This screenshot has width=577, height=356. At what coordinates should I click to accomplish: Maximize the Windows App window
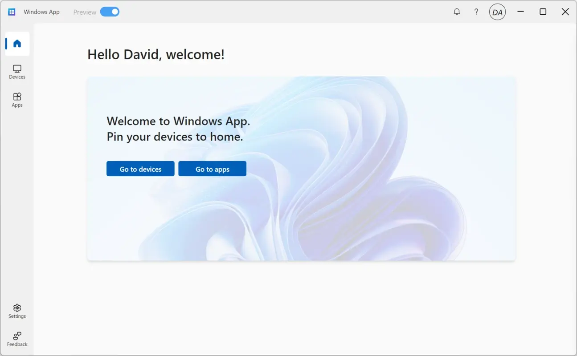(x=543, y=12)
